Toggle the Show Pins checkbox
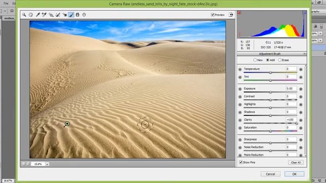 point(241,162)
